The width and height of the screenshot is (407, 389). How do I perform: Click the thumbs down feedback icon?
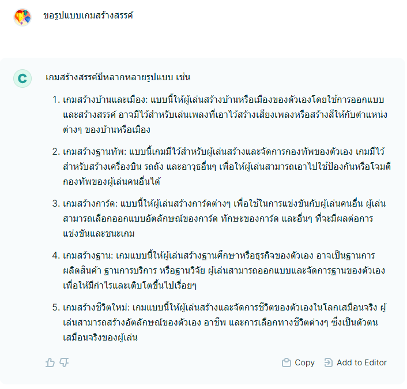64,362
